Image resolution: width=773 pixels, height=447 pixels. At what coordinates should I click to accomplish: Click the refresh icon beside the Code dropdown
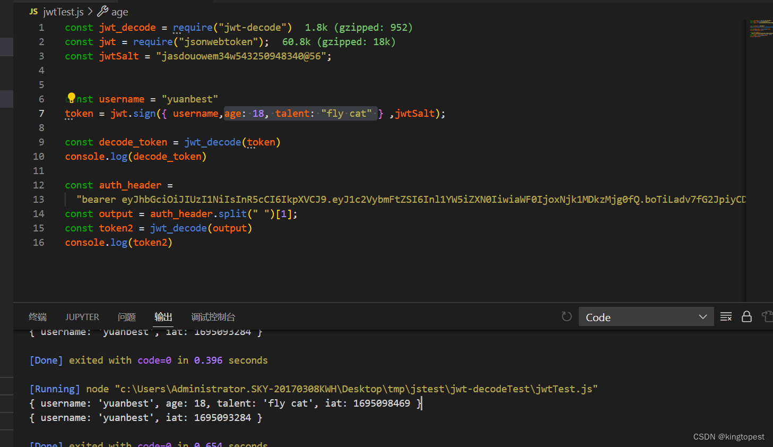point(567,317)
